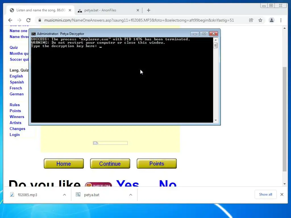Close the Chrome browser window

tap(280, 6)
